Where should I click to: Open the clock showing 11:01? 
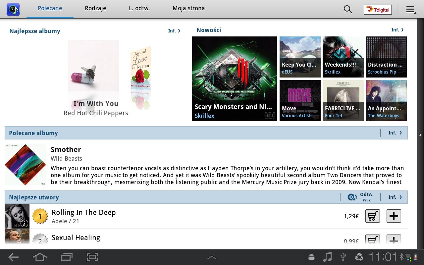coord(383,257)
